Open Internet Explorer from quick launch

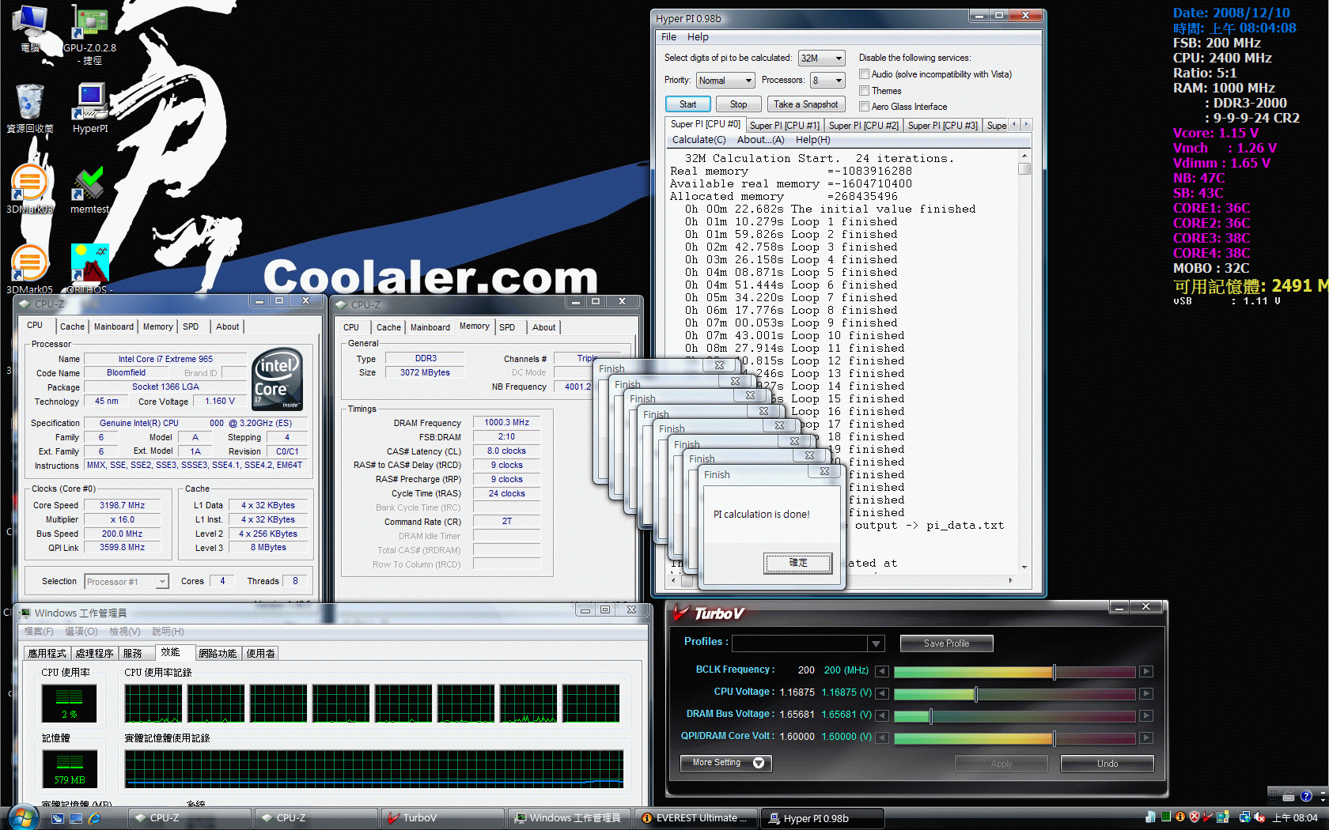click(94, 818)
